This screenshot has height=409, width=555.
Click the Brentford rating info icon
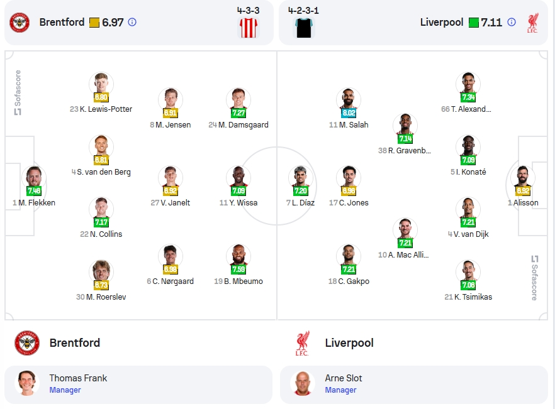(x=132, y=22)
